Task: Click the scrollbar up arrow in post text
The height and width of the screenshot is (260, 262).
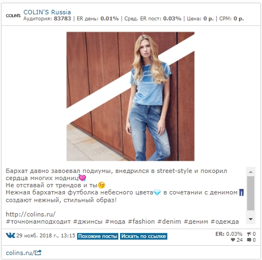Action: 250,172
